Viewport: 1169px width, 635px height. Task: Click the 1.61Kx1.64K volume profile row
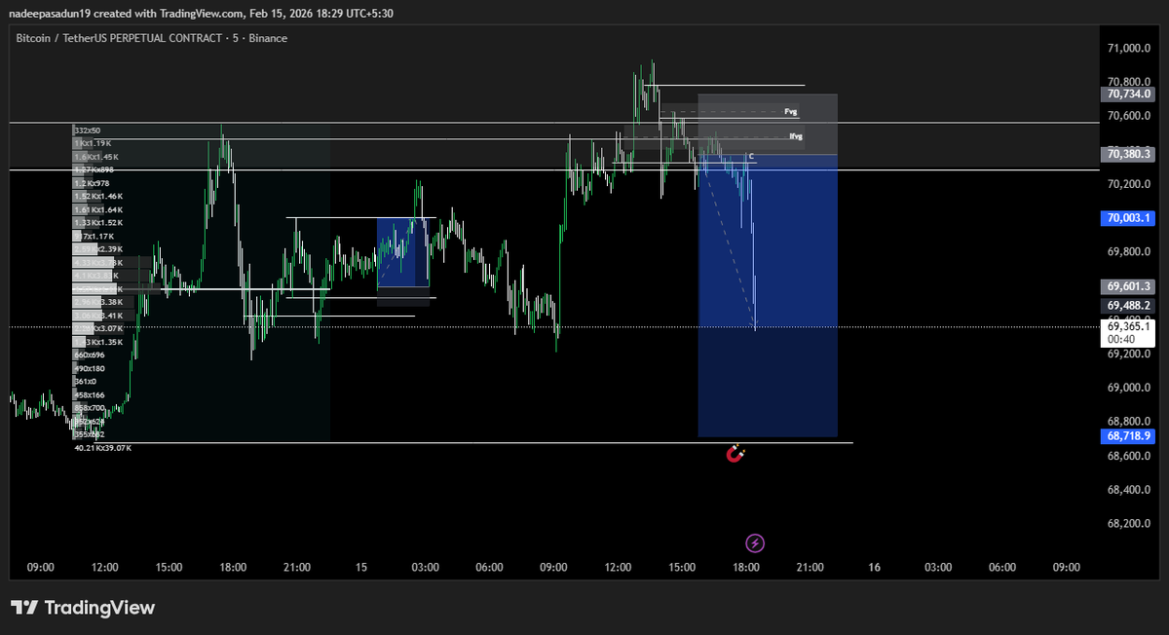[97, 209]
